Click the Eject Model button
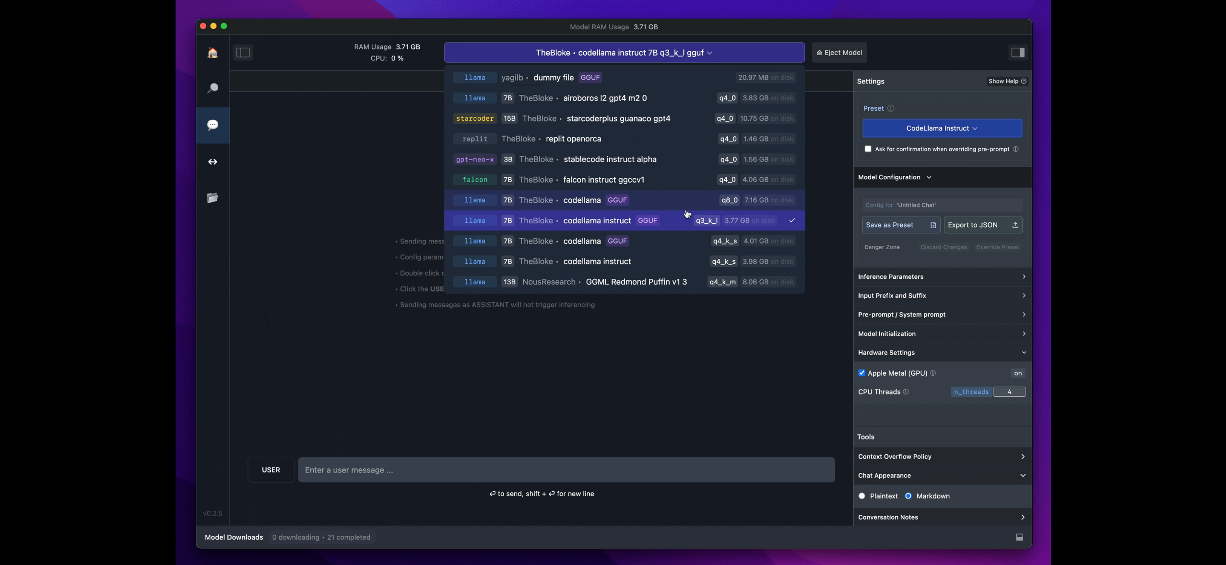 pos(839,53)
